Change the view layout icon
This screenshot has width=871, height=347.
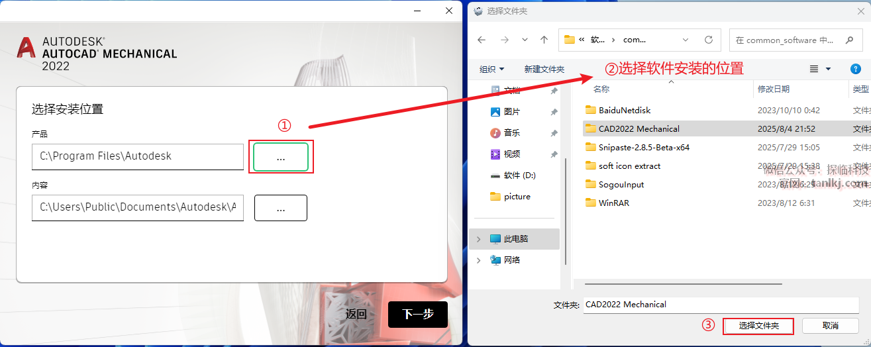coord(814,69)
